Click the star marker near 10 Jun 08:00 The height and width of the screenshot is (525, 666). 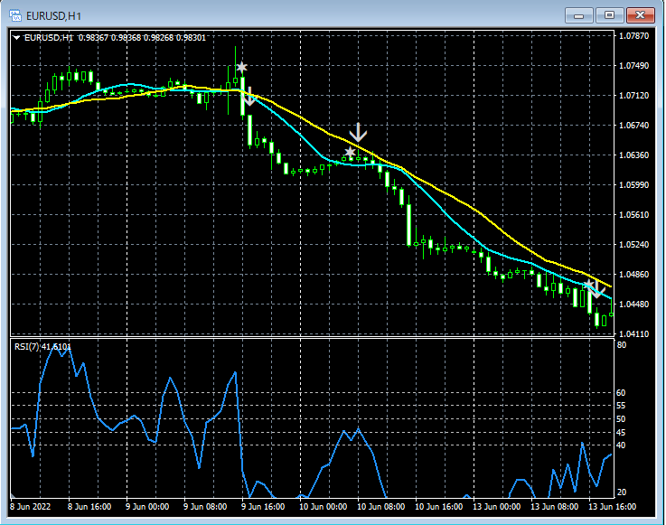point(350,152)
